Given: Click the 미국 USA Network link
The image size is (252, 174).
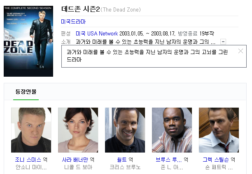Looking at the screenshot, I should [97, 33].
